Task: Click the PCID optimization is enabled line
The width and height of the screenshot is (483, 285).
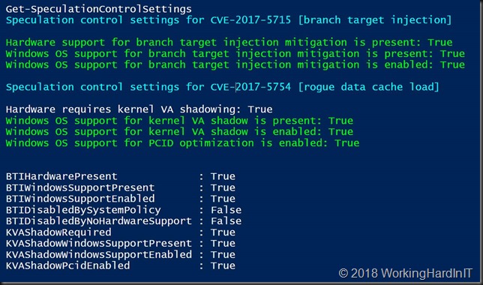Action: coord(182,143)
